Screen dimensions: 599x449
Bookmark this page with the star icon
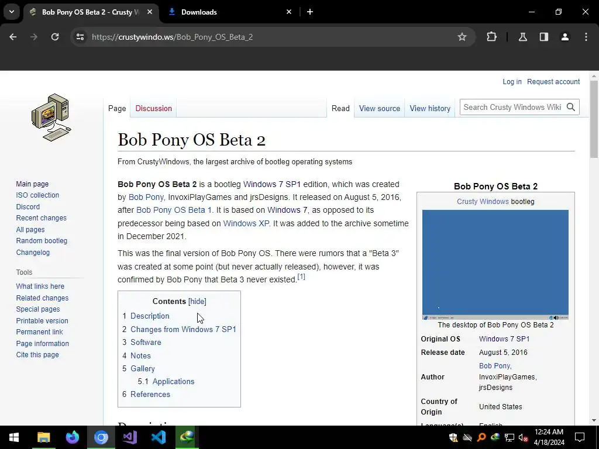pyautogui.click(x=462, y=37)
